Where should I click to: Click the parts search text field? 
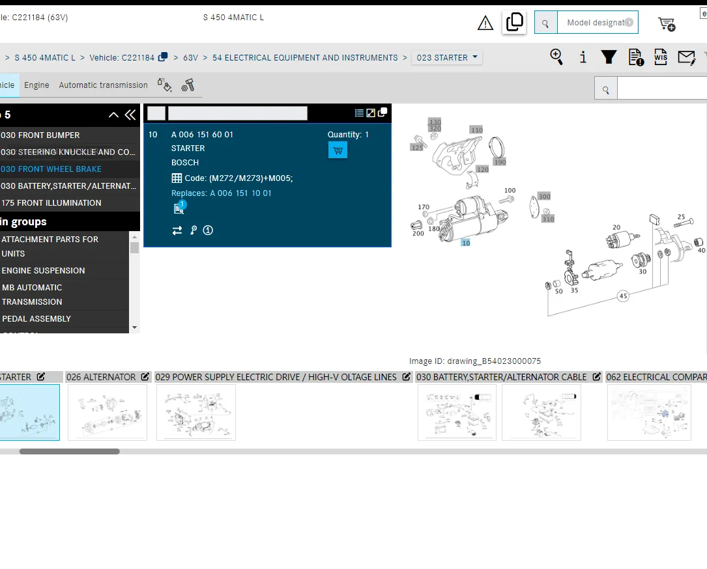[x=662, y=90]
